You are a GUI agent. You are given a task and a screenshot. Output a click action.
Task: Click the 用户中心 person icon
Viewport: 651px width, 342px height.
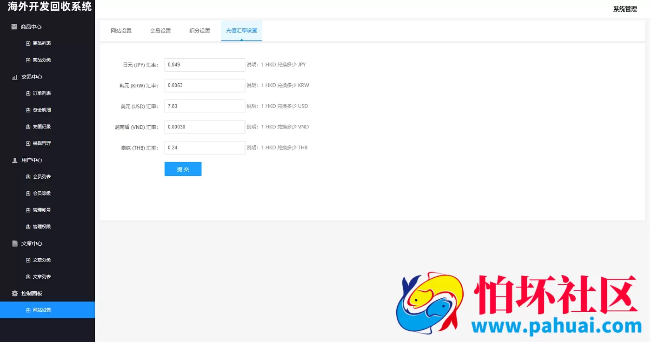pos(14,160)
